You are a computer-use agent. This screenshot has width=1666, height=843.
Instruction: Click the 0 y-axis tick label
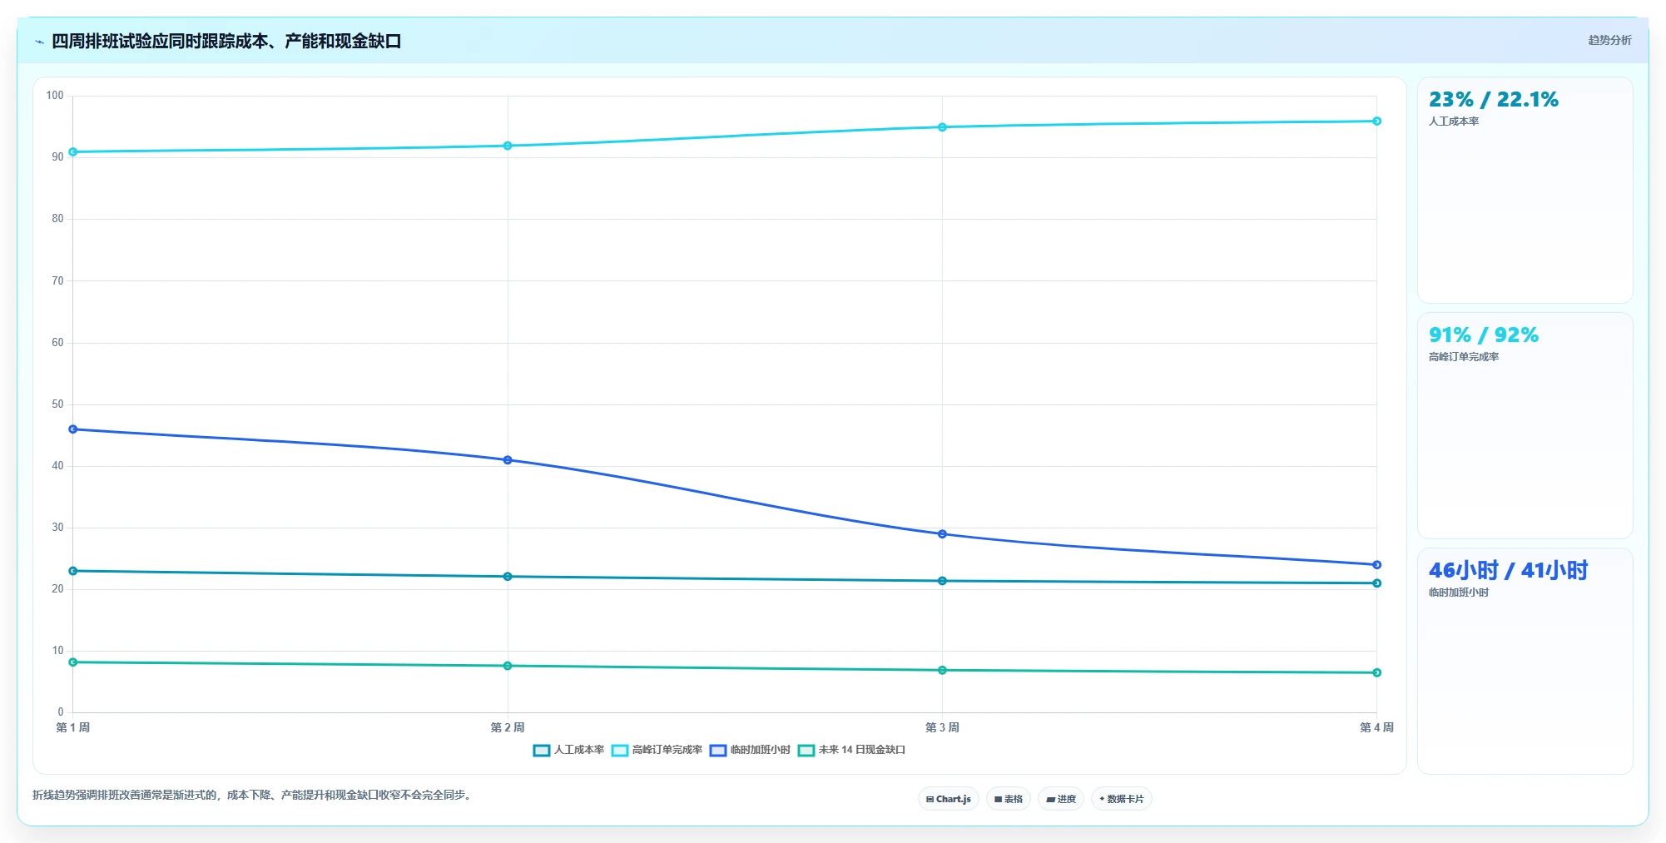[x=60, y=712]
